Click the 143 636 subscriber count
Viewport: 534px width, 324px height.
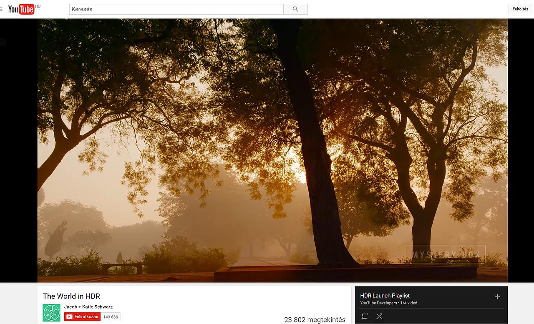pyautogui.click(x=111, y=317)
